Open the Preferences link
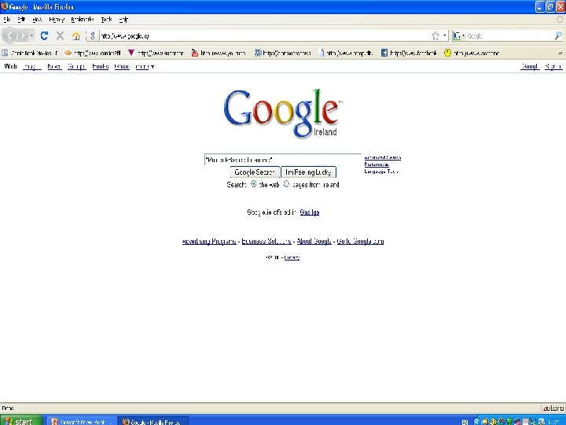 point(377,164)
